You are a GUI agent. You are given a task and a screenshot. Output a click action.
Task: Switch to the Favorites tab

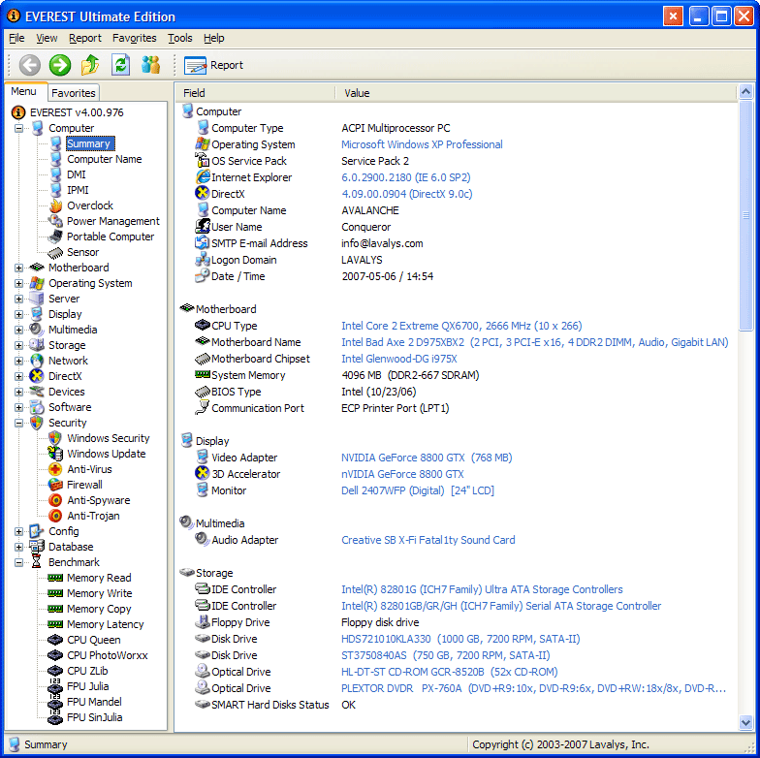click(74, 93)
